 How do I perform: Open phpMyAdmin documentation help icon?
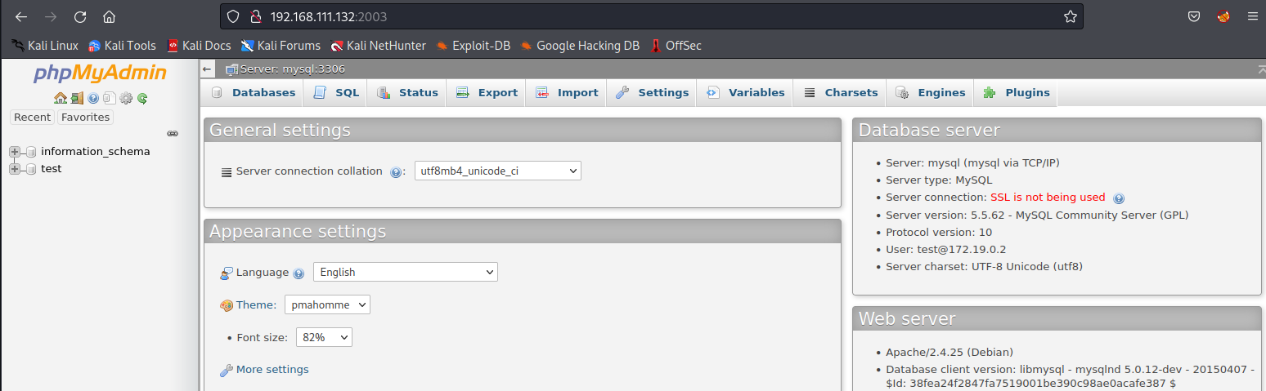click(x=93, y=98)
